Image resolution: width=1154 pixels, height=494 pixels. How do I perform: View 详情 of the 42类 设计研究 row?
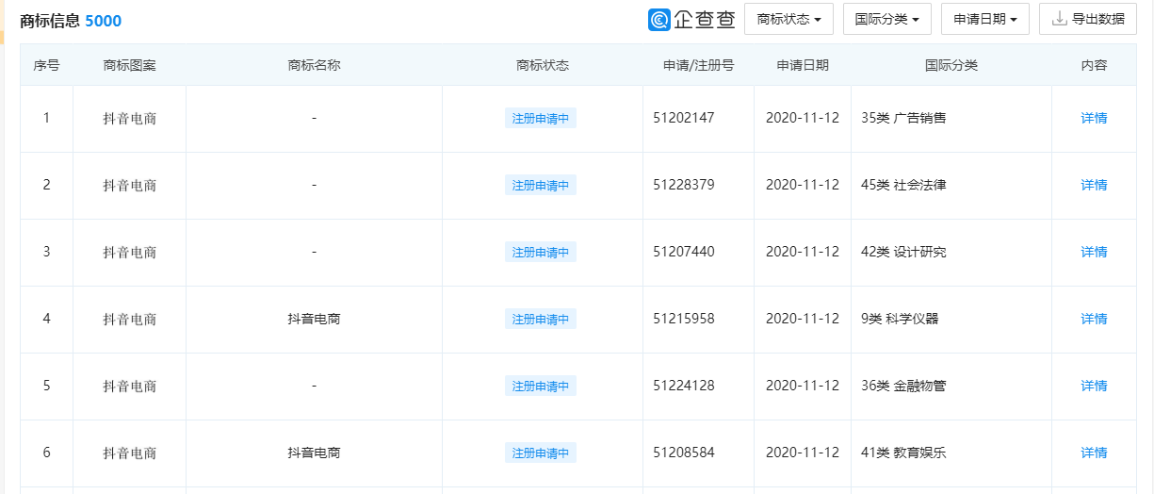[1094, 253]
